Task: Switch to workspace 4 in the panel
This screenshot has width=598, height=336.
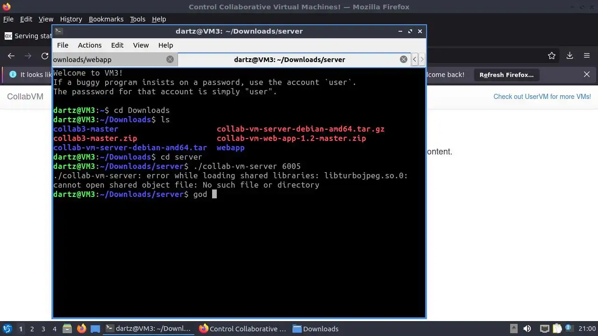Action: click(x=54, y=329)
